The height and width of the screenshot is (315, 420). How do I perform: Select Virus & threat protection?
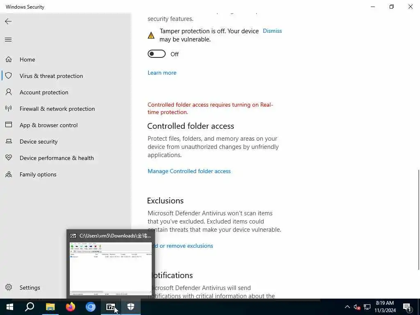pyautogui.click(x=51, y=76)
